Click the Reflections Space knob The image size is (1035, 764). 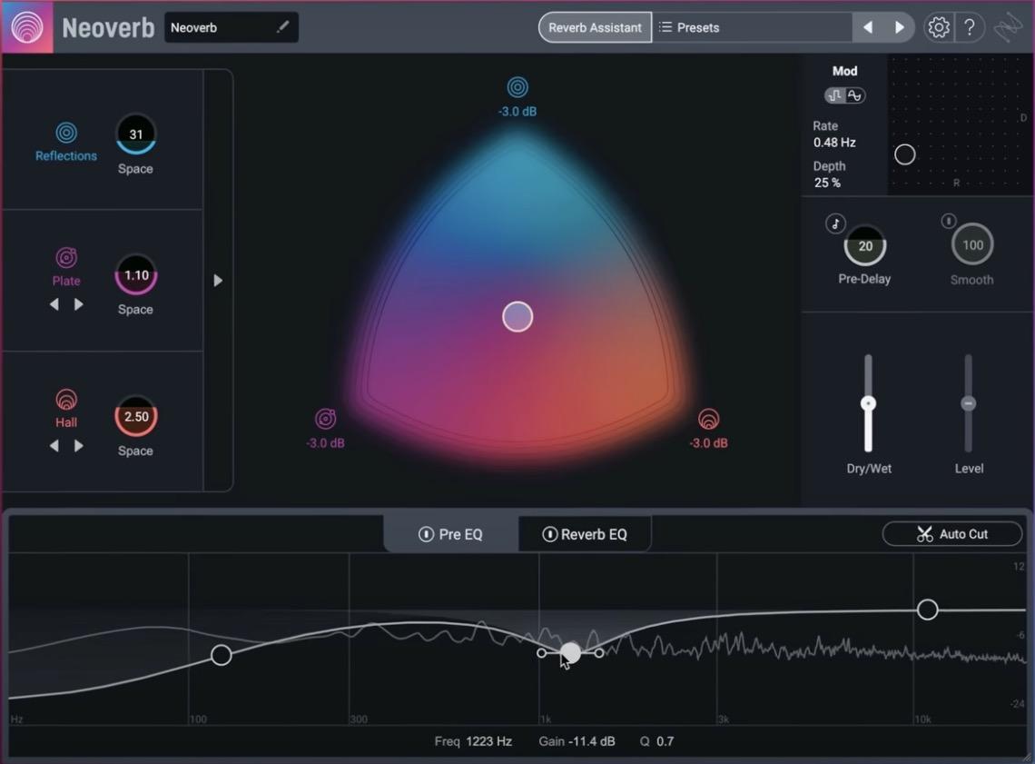pos(136,134)
